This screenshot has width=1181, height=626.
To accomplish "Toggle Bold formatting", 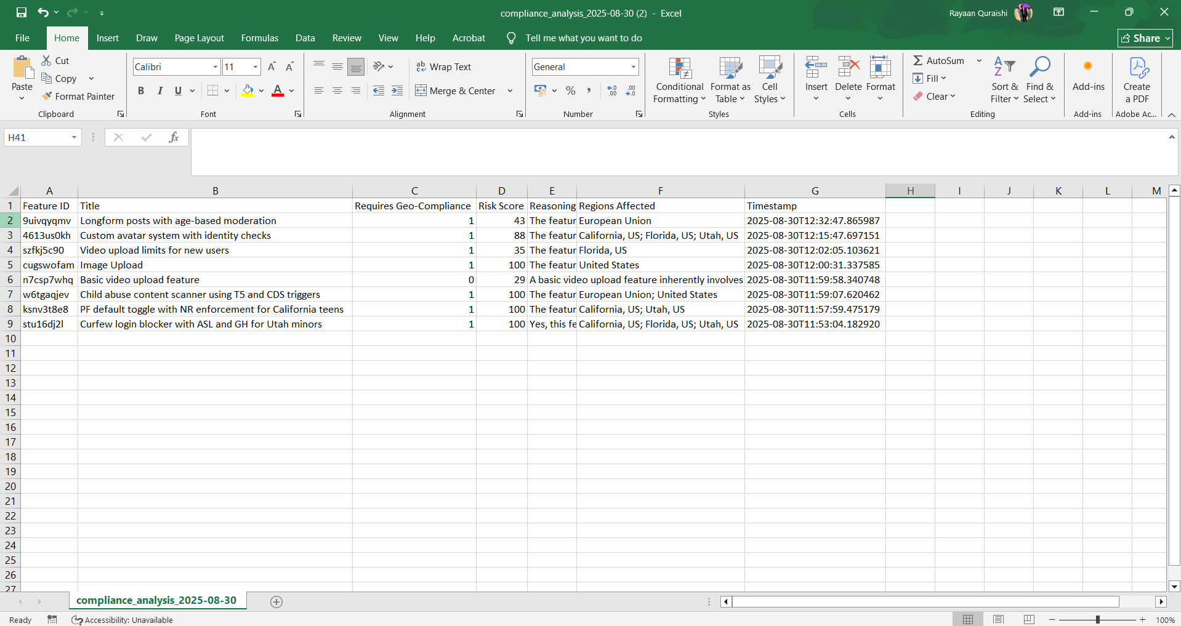I will click(141, 90).
